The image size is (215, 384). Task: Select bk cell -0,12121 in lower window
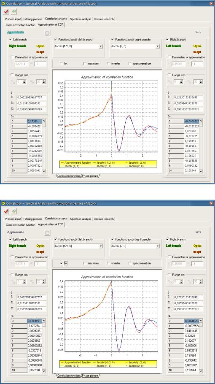click(191, 336)
